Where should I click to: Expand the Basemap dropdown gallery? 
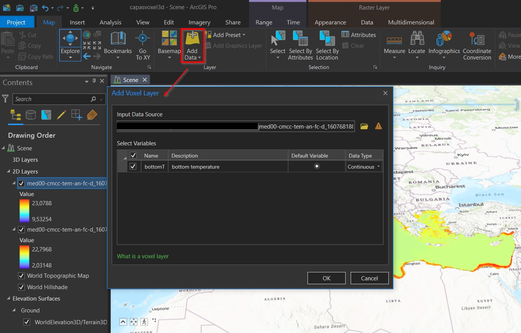click(169, 58)
